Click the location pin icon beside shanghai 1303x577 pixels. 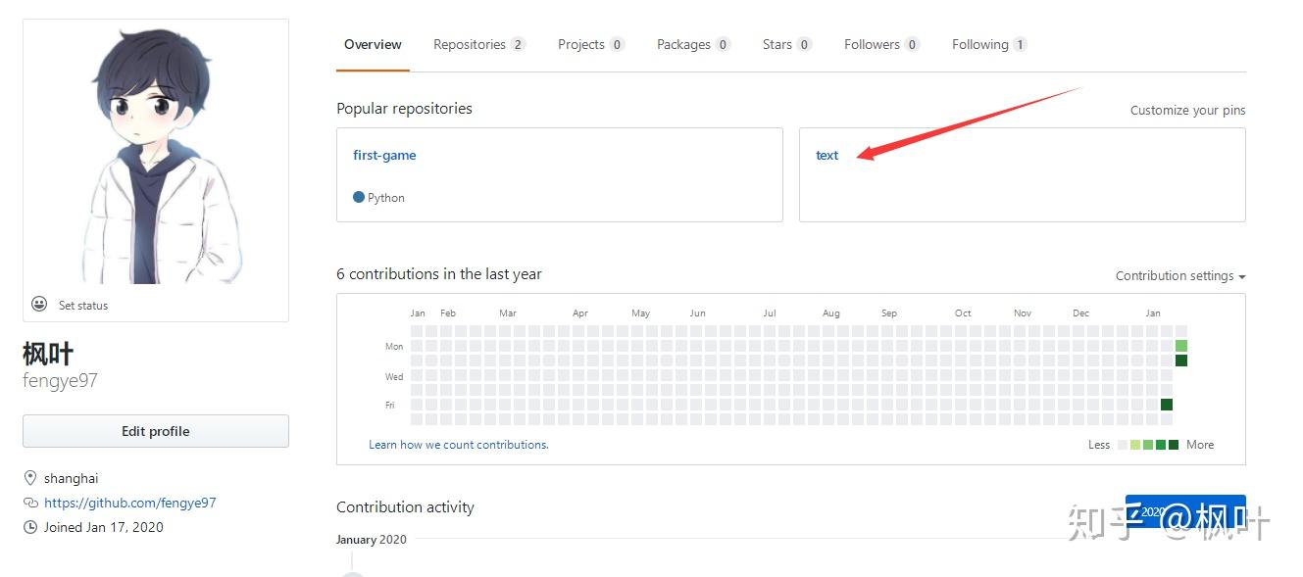(29, 479)
